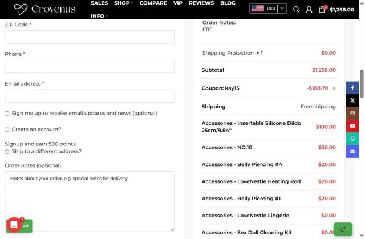This screenshot has width=365, height=239.
Task: Click the user account icon
Action: tap(309, 9)
